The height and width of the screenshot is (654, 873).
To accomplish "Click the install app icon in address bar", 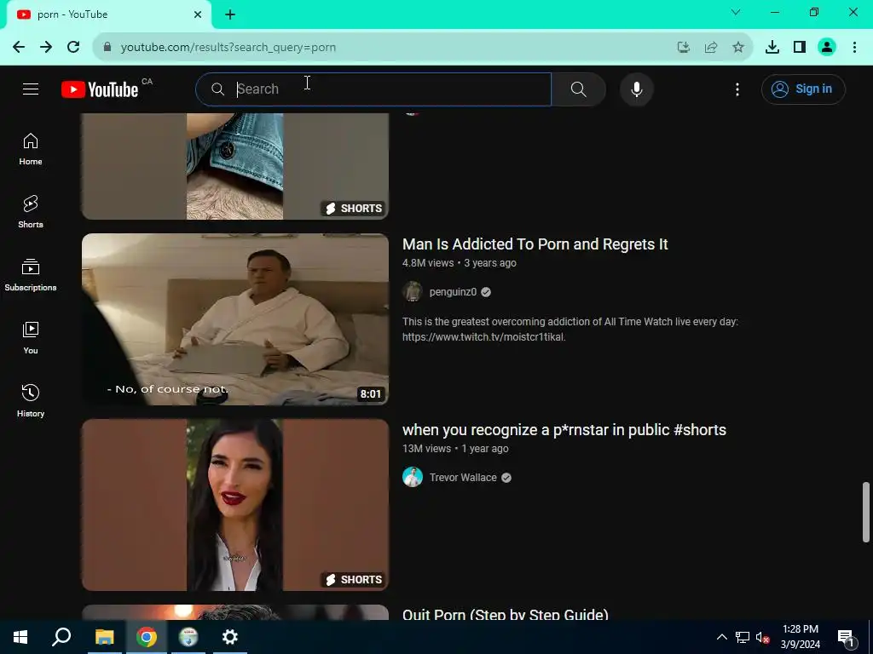I will tap(684, 48).
